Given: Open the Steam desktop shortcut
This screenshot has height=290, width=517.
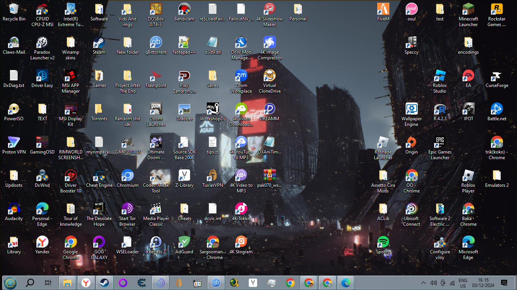Looking at the screenshot, I should tap(99, 46).
